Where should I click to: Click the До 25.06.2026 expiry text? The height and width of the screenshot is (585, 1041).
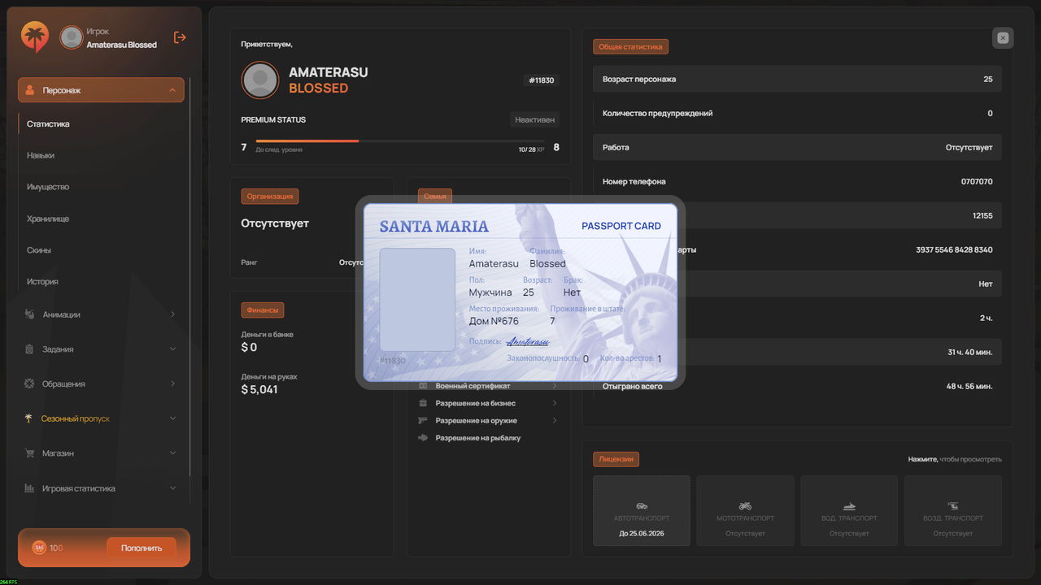(642, 533)
